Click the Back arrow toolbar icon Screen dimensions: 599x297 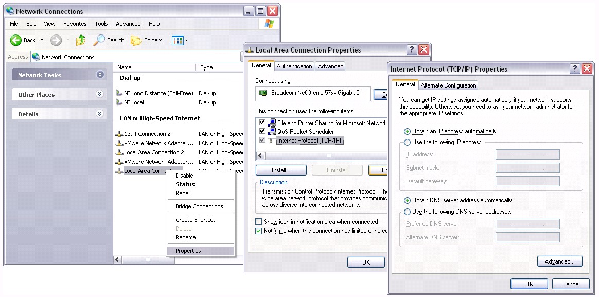(x=16, y=40)
